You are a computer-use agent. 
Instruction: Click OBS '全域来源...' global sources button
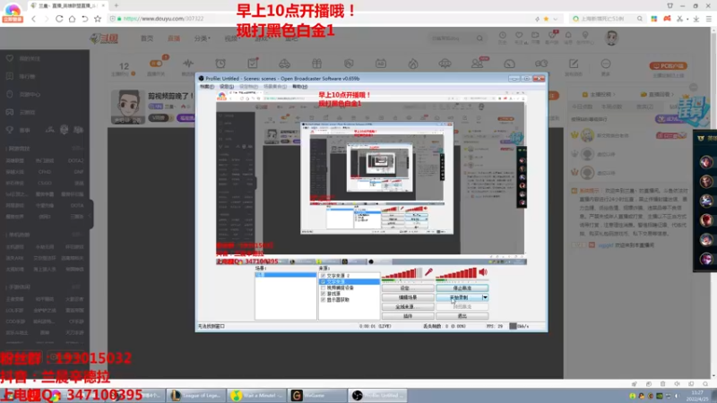coord(408,306)
